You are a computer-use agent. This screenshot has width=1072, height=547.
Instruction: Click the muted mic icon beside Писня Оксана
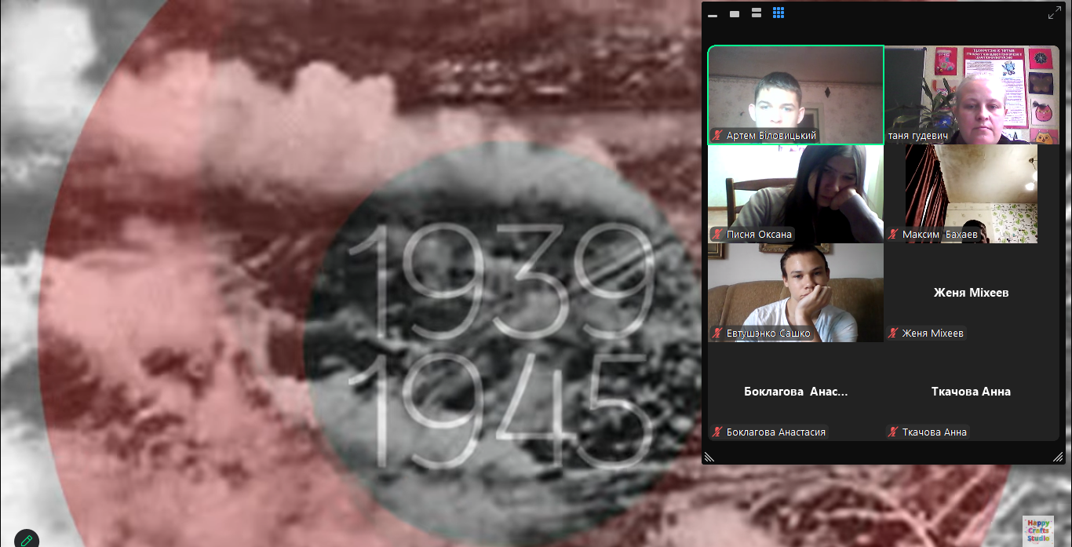(717, 235)
